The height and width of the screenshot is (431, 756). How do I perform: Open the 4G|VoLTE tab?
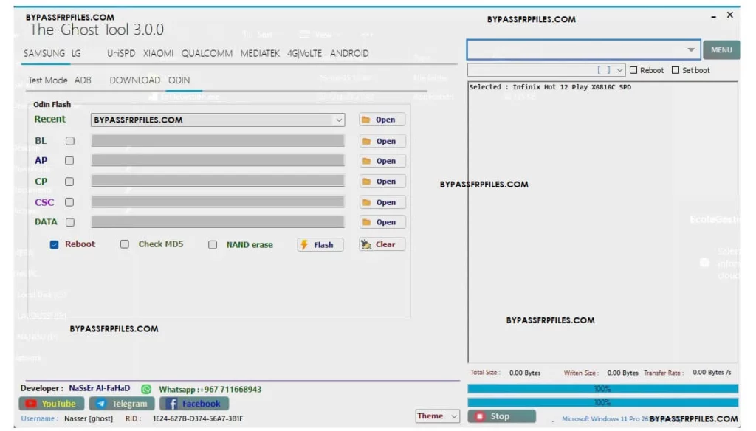[304, 54]
